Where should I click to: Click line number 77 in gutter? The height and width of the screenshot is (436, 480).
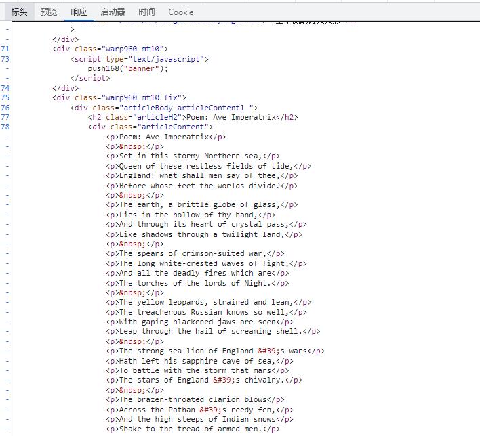tap(5, 117)
